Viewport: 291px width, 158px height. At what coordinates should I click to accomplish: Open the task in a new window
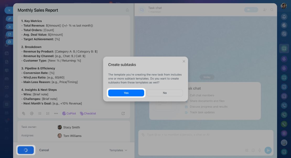point(9,34)
